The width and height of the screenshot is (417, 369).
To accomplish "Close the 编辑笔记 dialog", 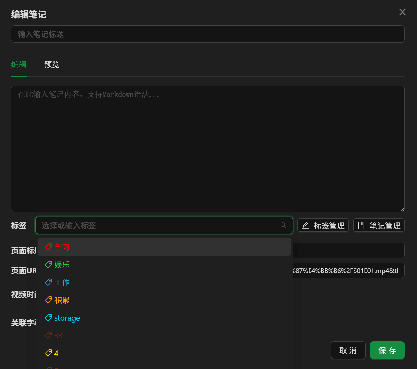I will (x=402, y=12).
